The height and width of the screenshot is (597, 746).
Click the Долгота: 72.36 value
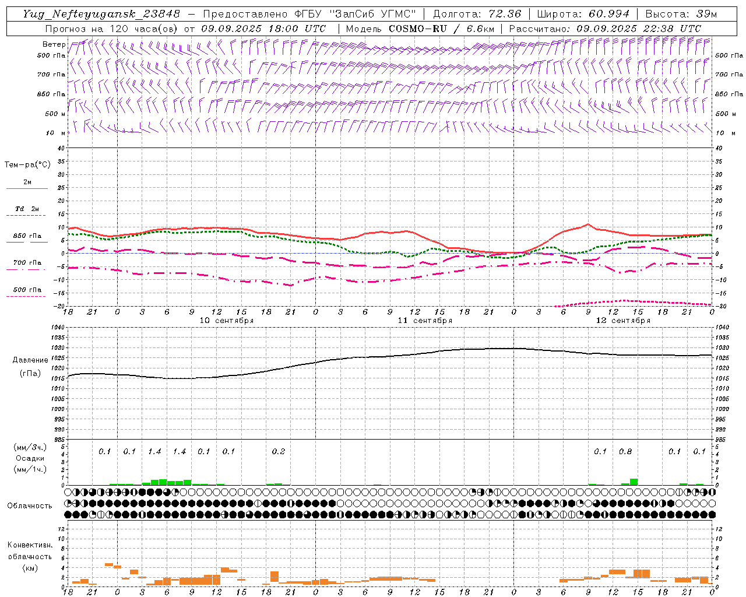(477, 14)
